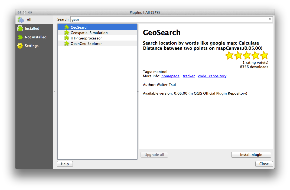
Task: Switch to the Installed tab
Action: pos(32,28)
